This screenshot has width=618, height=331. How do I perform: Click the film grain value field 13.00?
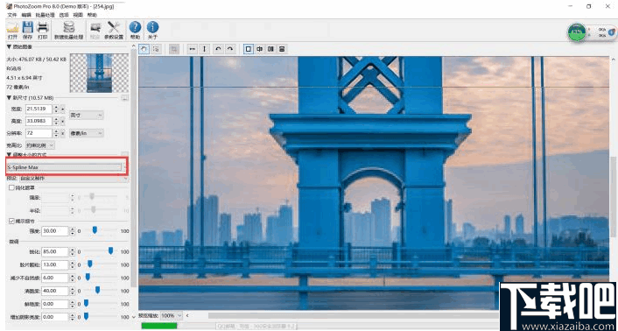pos(55,264)
